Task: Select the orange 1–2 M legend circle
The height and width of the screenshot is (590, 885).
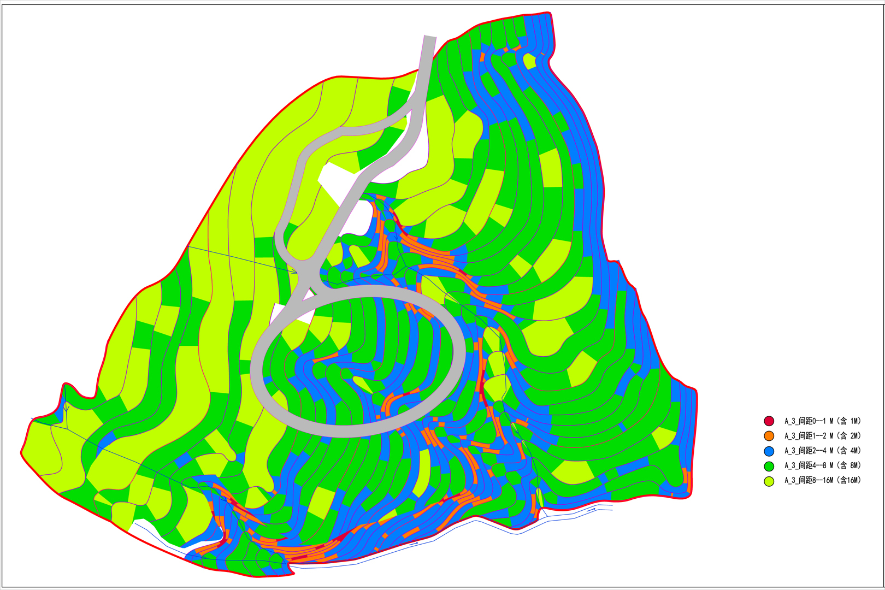Action: tap(769, 435)
